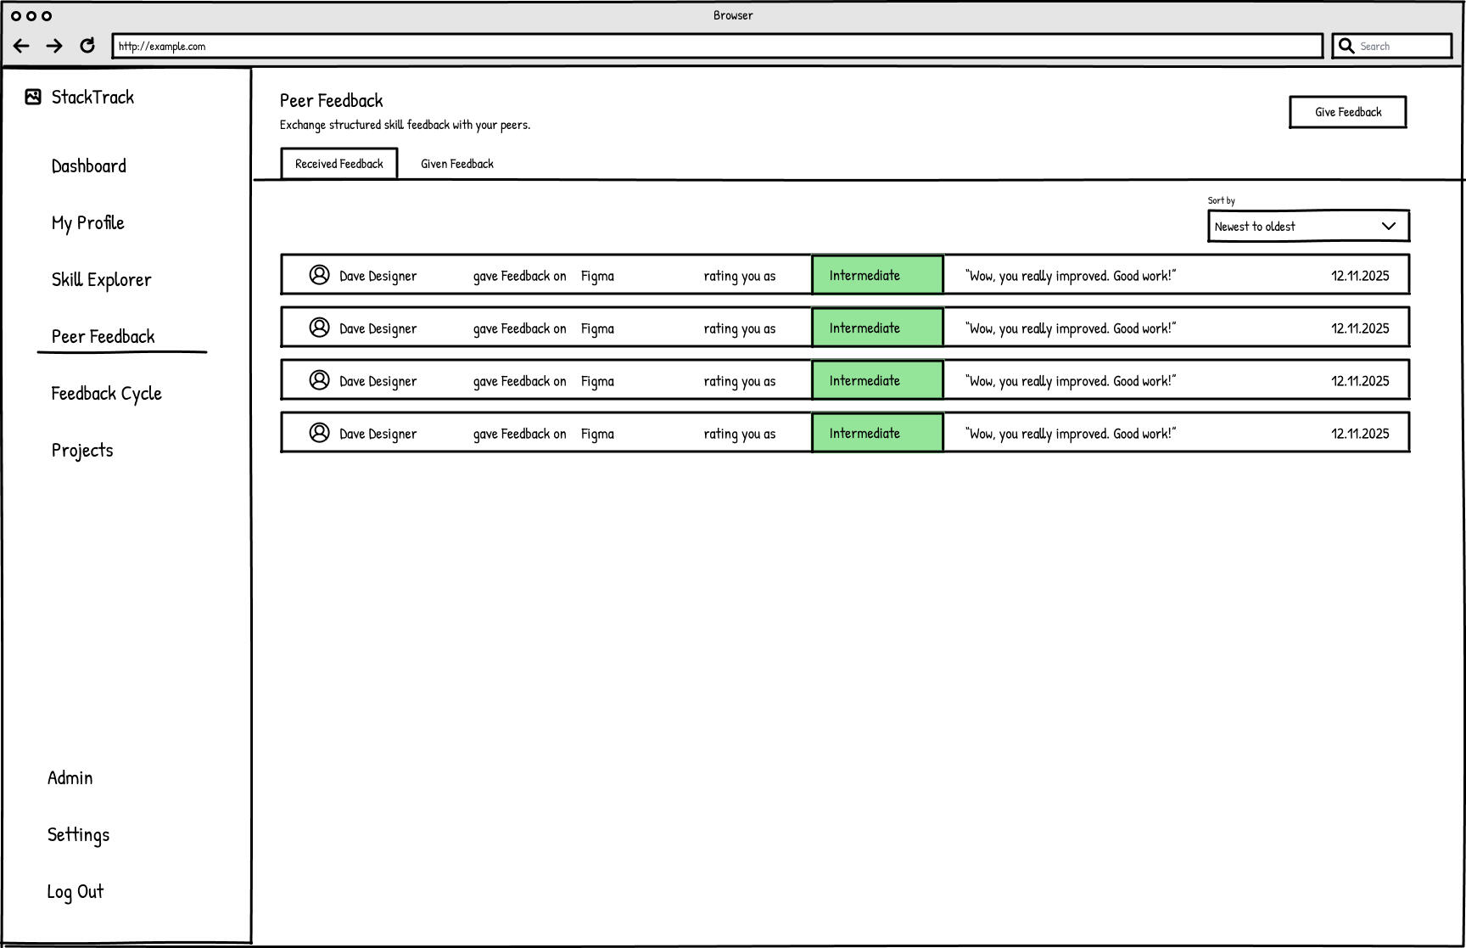Click the StackTrack logo image icon
1466x948 pixels.
(x=33, y=97)
